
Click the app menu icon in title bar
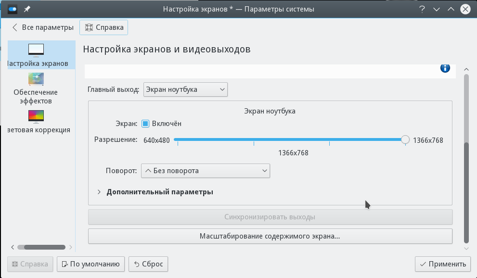pyautogui.click(x=13, y=9)
